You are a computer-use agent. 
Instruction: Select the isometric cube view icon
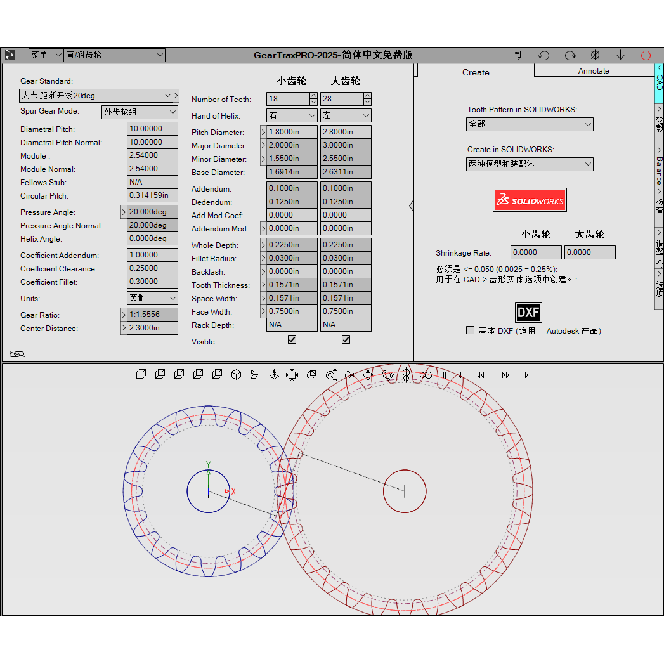[237, 375]
